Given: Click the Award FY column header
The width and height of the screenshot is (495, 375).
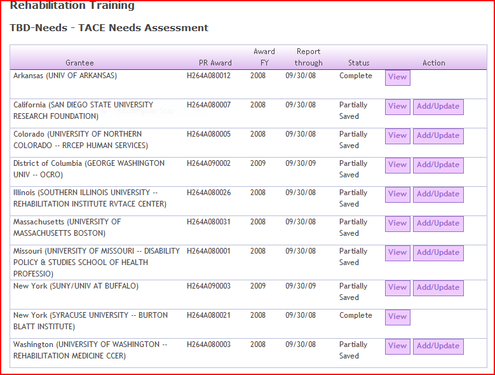Looking at the screenshot, I should 264,57.
